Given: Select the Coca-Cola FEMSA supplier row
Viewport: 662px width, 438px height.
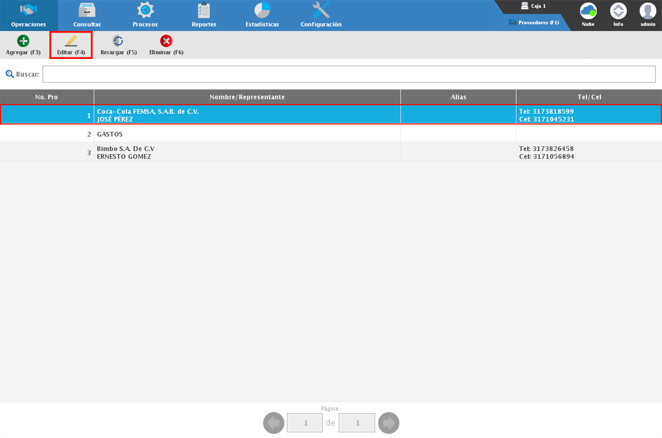Looking at the screenshot, I should click(x=247, y=115).
